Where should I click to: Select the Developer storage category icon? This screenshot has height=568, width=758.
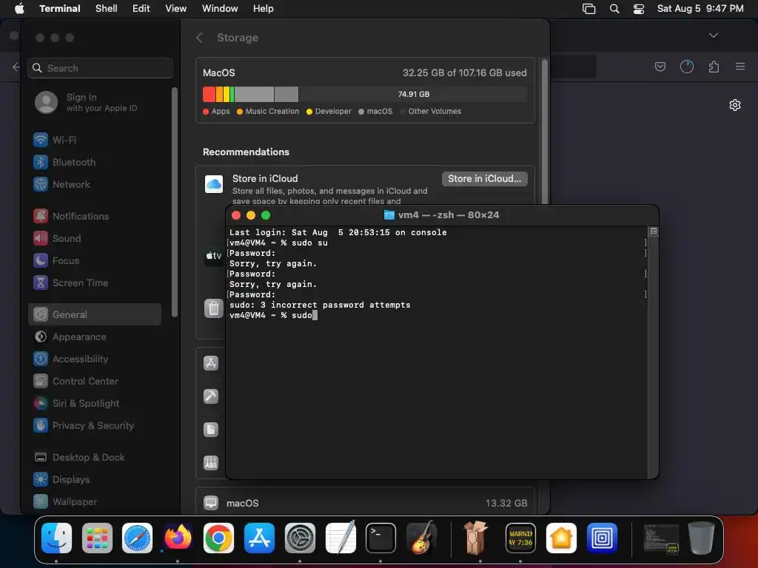point(211,396)
